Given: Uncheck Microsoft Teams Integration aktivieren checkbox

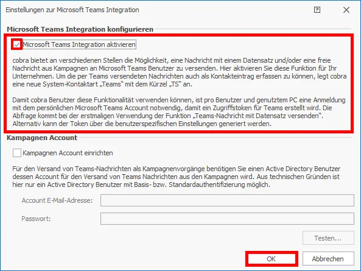Looking at the screenshot, I should (x=17, y=44).
